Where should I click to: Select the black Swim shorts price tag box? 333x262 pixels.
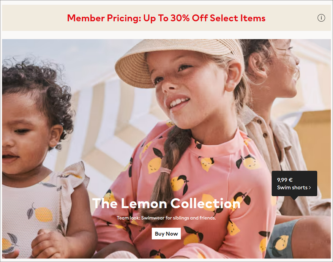(x=294, y=184)
